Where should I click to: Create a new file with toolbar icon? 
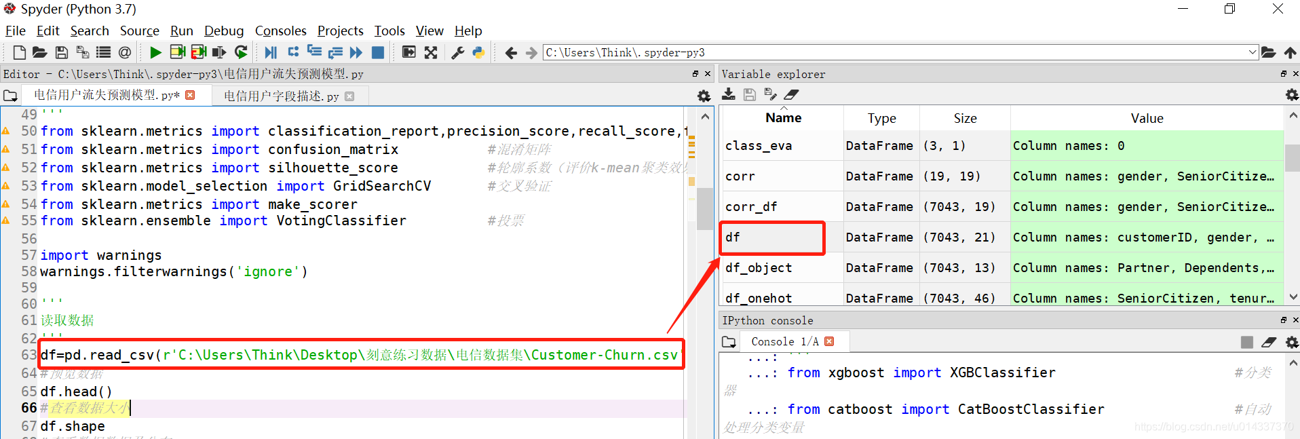point(20,52)
